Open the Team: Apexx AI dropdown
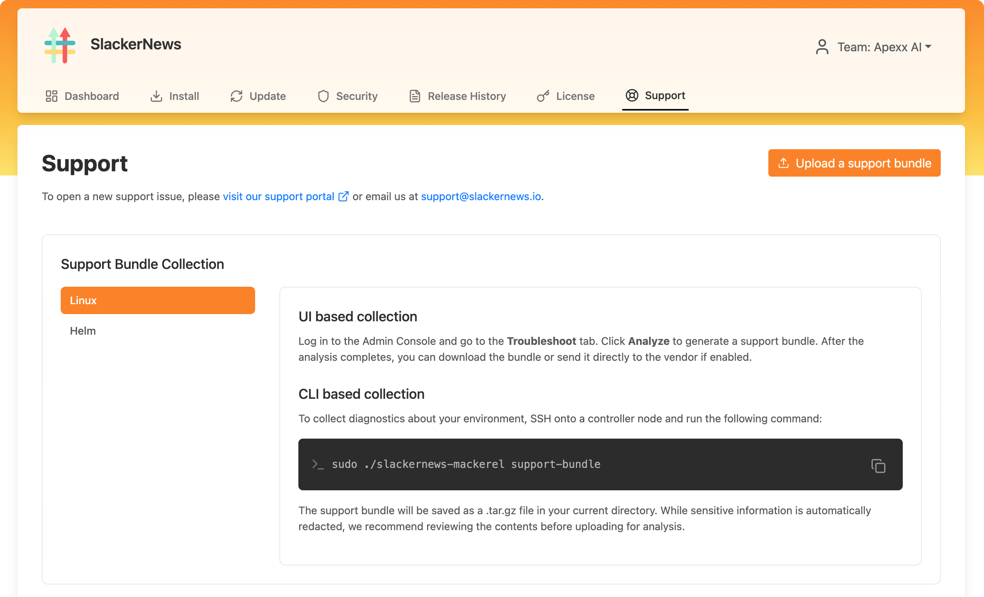Screen dimensions: 984x597 pyautogui.click(x=883, y=47)
